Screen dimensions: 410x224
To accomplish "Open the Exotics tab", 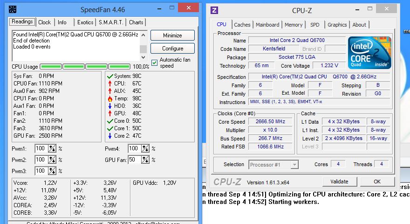I will click(85, 22).
